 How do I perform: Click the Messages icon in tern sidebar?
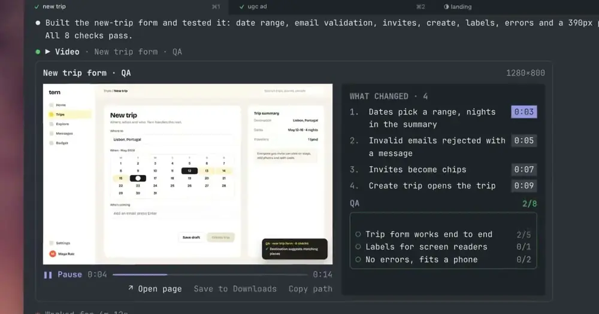51,133
